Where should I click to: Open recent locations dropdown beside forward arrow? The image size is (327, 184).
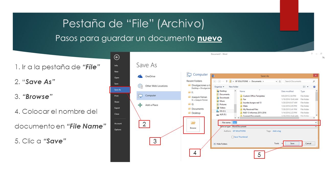click(x=223, y=81)
